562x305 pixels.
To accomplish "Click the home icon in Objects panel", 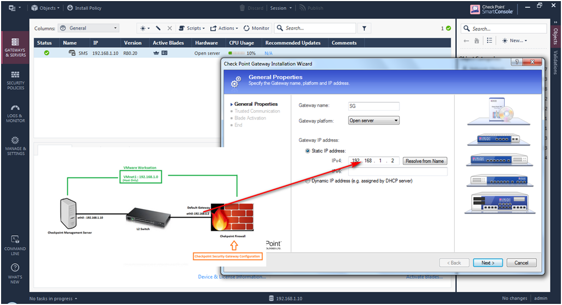I will [476, 40].
